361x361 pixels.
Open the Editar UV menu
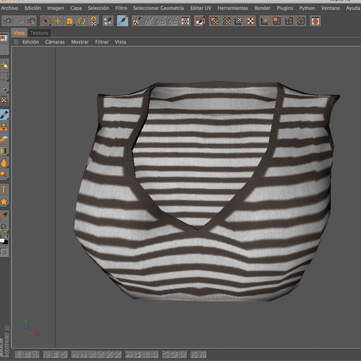coord(200,8)
